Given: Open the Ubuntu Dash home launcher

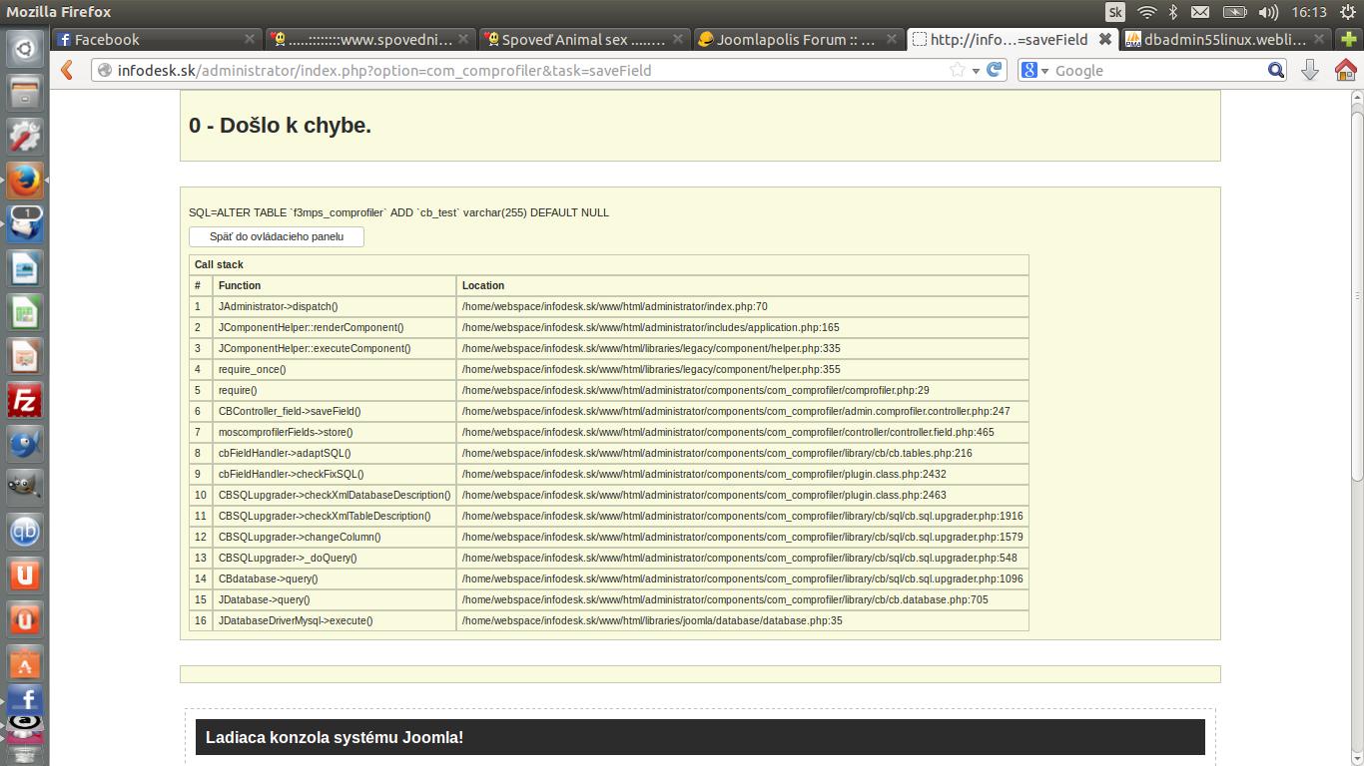Looking at the screenshot, I should [x=25, y=49].
